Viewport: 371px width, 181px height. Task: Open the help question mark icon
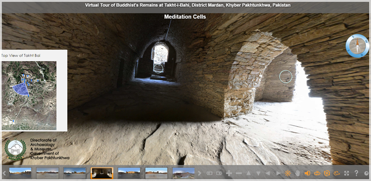pyautogui.click(x=356, y=173)
